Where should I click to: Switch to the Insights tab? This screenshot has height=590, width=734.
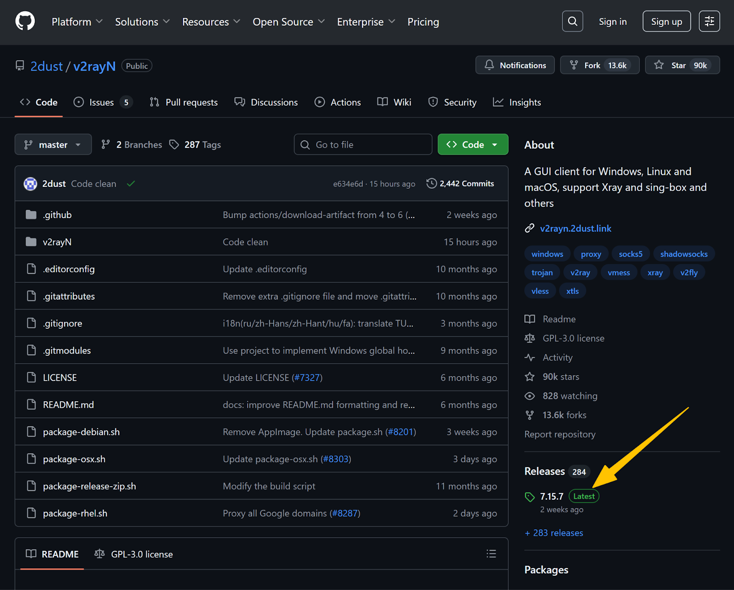pyautogui.click(x=517, y=102)
